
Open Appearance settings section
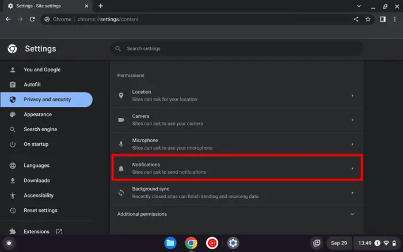[x=46, y=114]
